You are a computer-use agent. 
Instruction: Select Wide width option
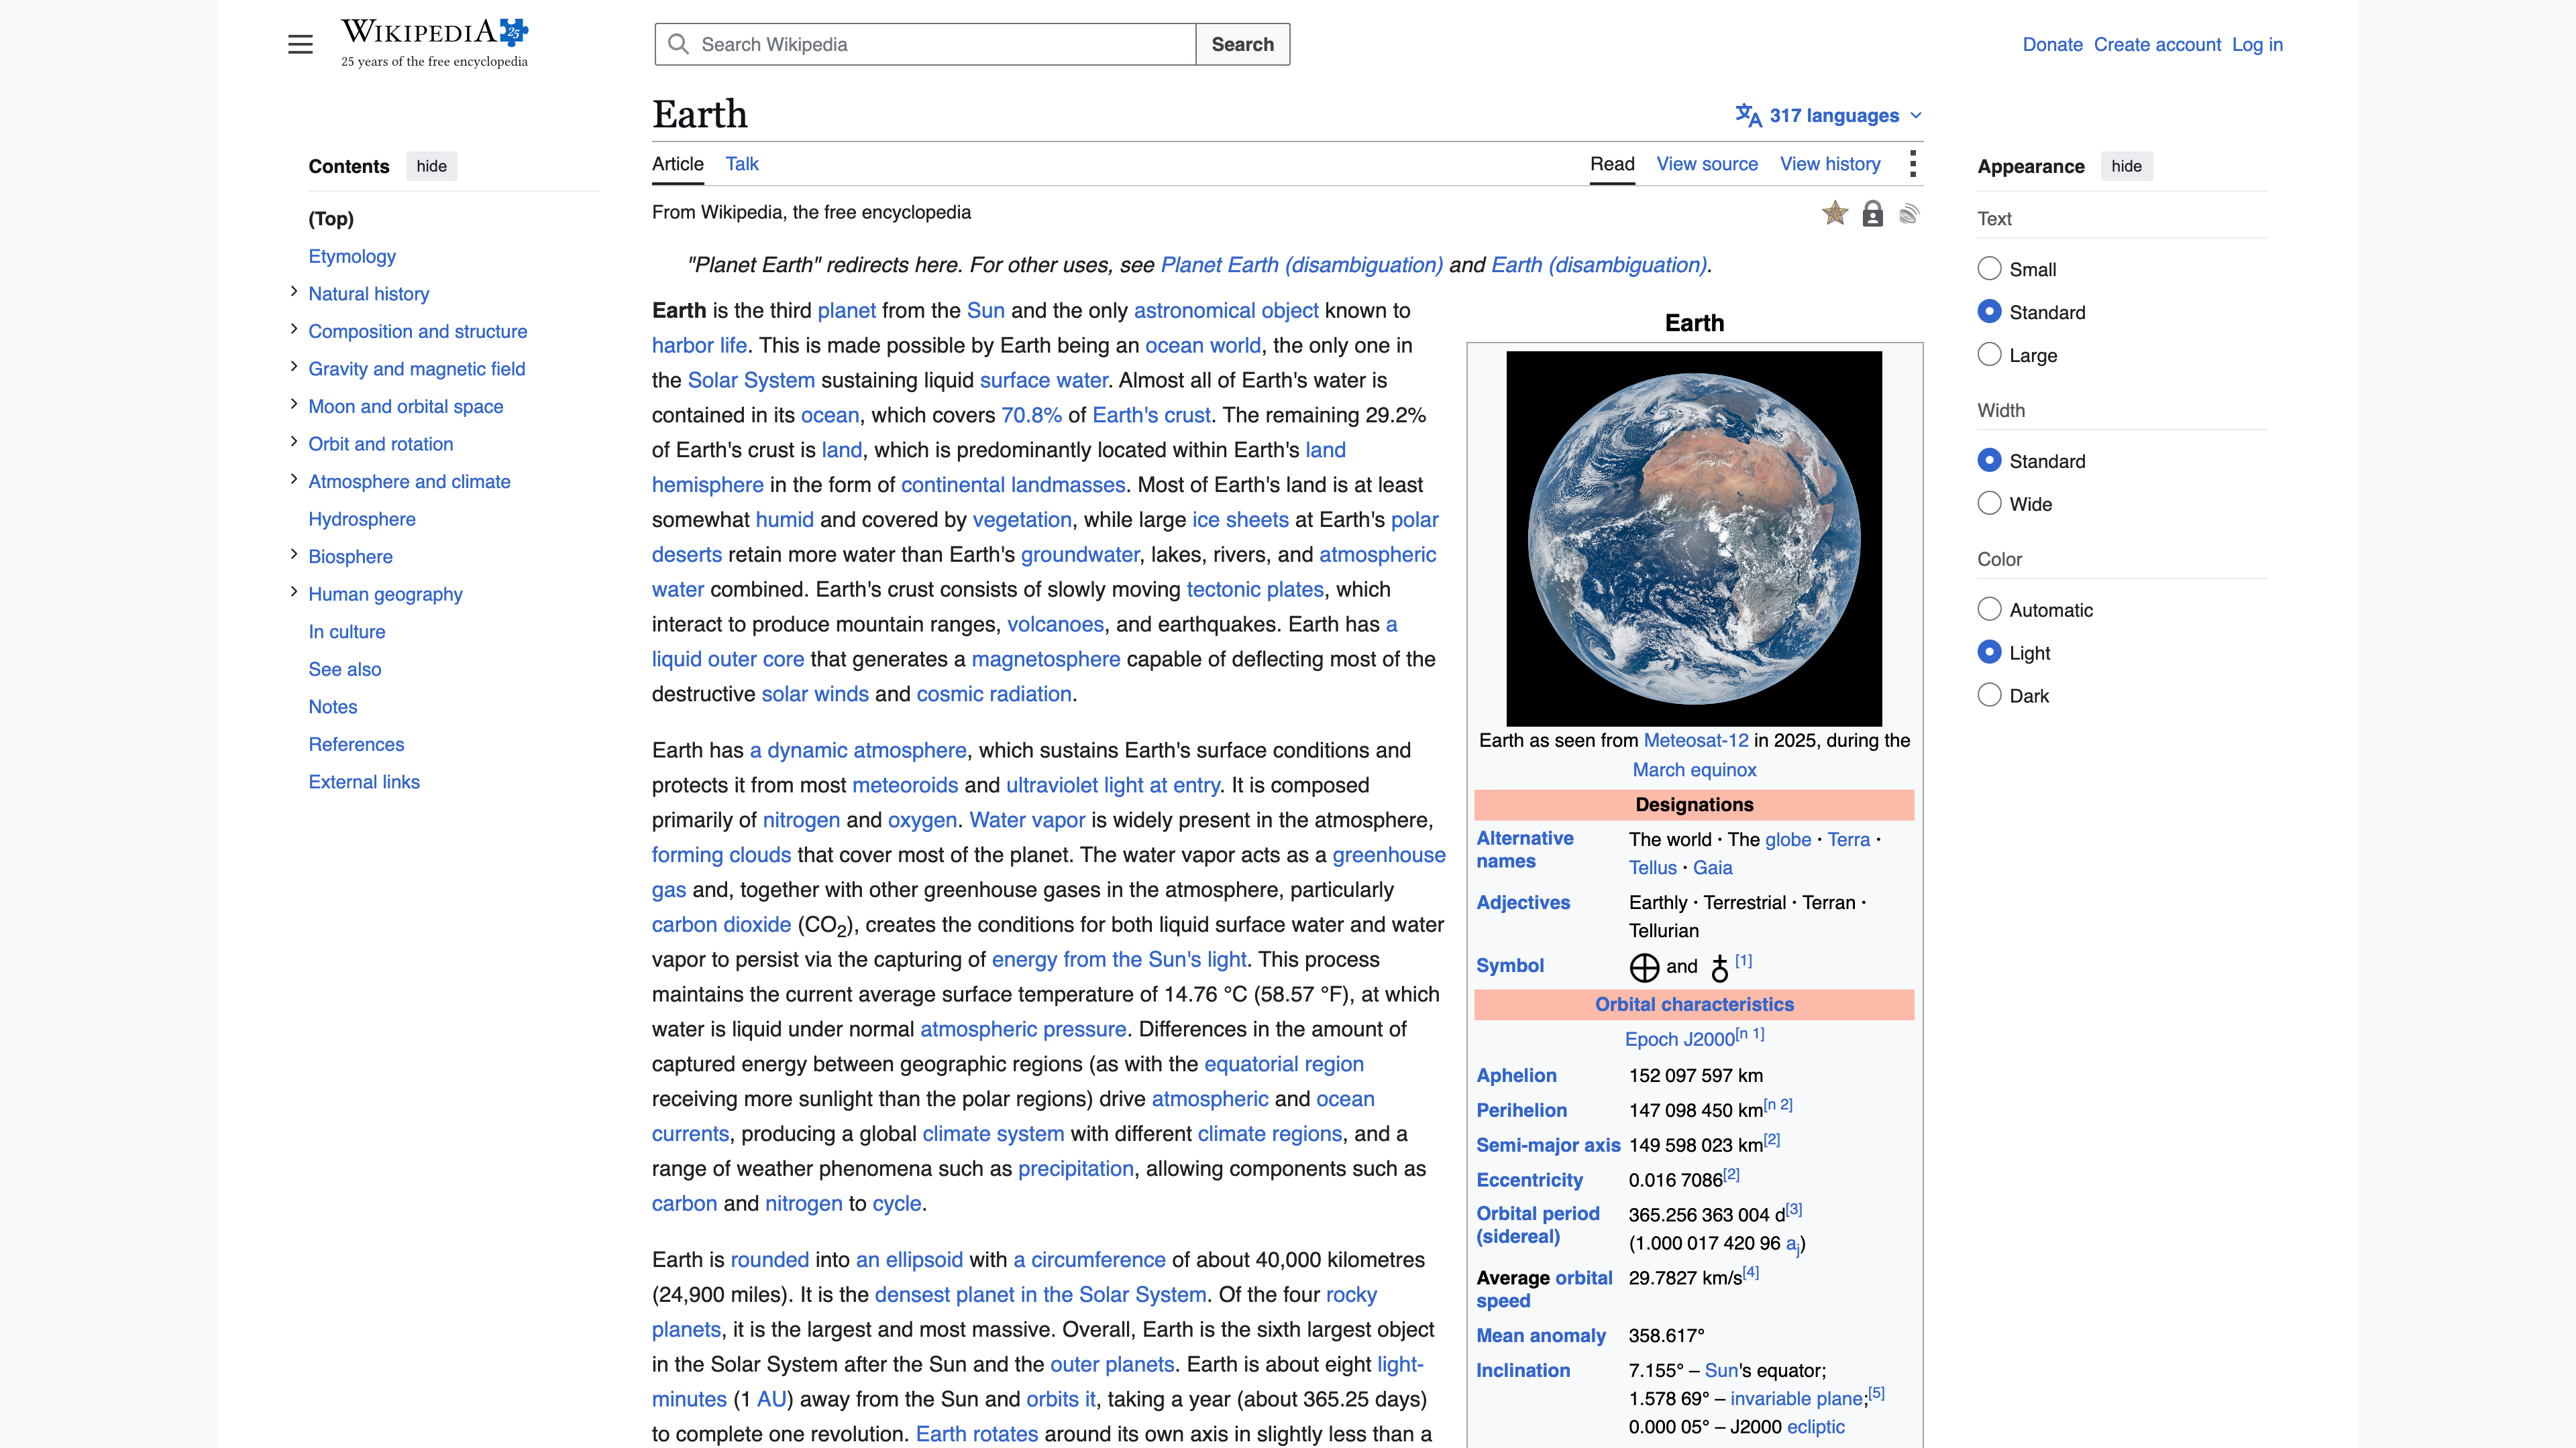pyautogui.click(x=1989, y=503)
